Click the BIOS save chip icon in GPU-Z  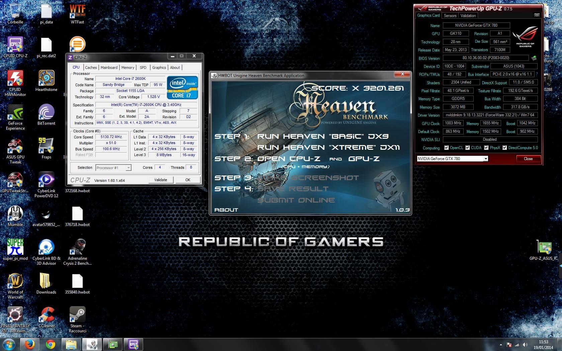(x=534, y=58)
